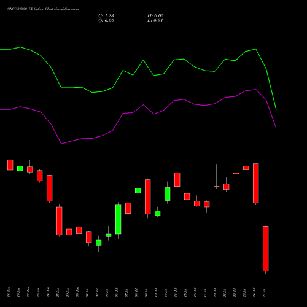The width and height of the screenshot is (307, 307).
Task: Click the 06 Jul date label
Action: (117, 292)
